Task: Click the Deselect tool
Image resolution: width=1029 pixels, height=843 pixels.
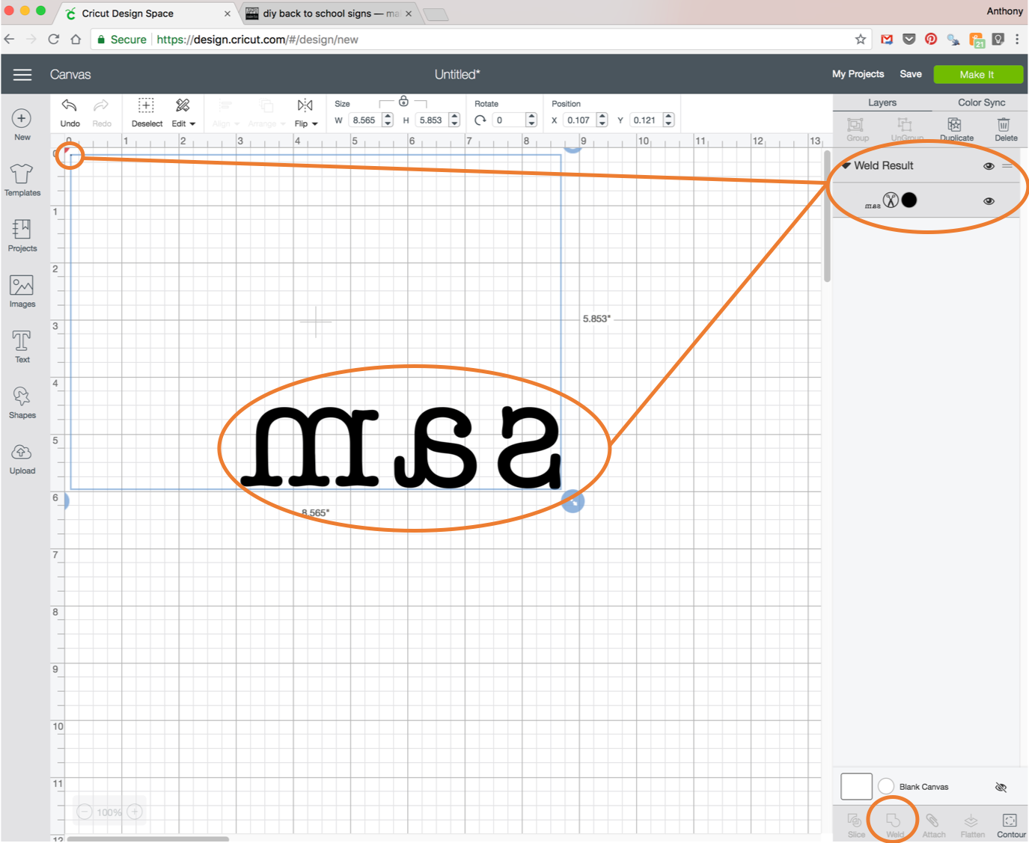Action: [147, 112]
